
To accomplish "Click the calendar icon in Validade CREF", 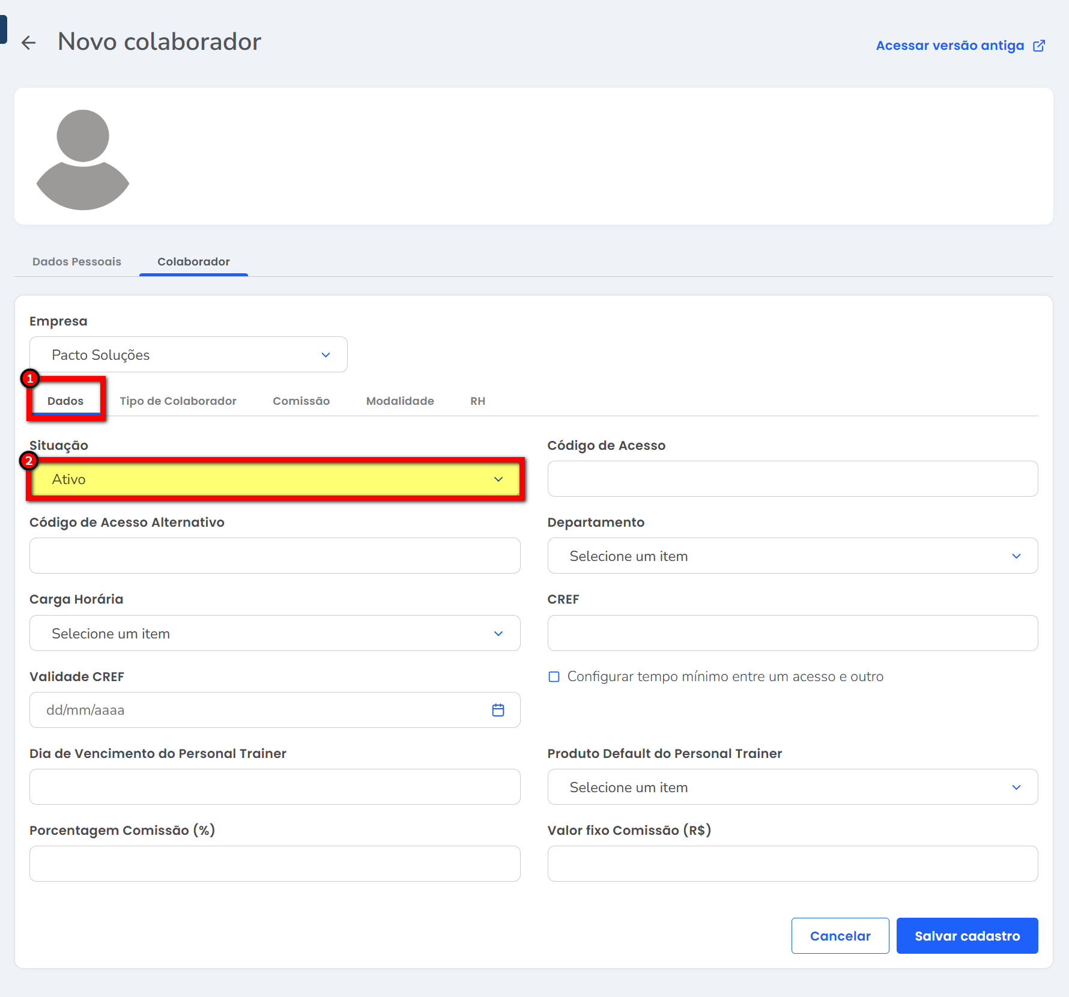I will [x=498, y=710].
